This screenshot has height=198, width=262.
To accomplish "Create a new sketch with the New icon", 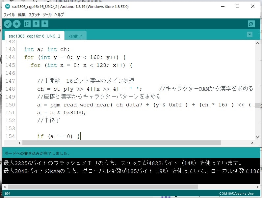I will coord(27,24).
